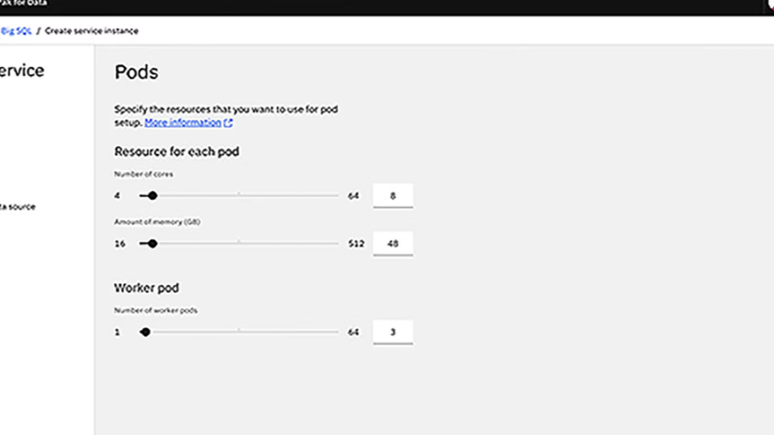774x435 pixels.
Task: Click the Amount of memory slider handle
Action: [152, 244]
